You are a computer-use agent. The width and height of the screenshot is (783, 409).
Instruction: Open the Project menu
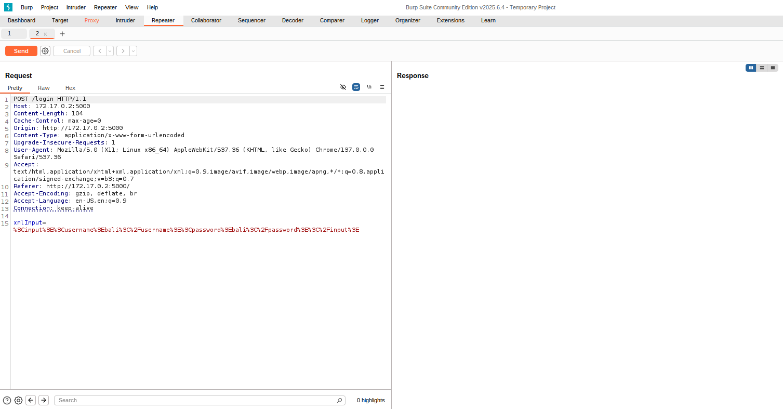49,7
